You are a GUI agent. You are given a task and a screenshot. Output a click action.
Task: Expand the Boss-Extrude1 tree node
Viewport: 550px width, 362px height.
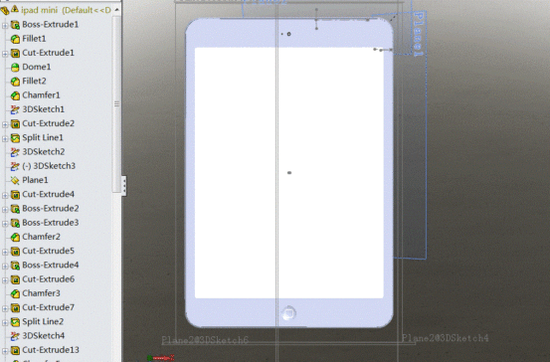(x=5, y=25)
